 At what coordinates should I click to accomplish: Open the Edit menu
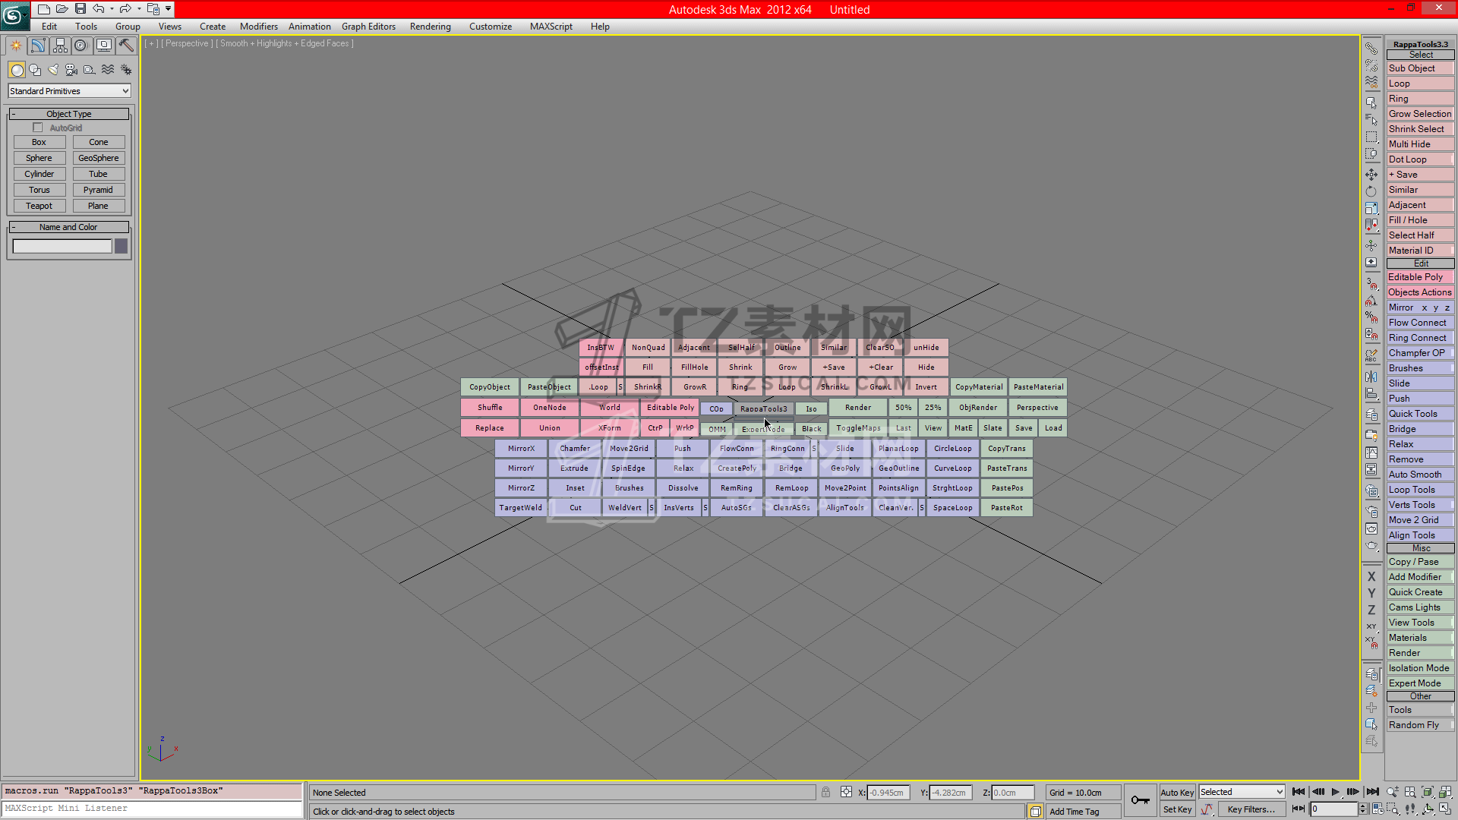click(49, 27)
